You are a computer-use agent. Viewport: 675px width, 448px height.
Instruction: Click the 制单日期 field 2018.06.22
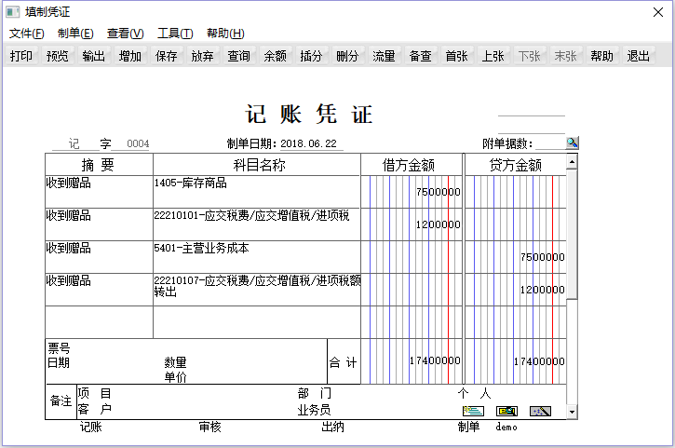[x=311, y=143]
